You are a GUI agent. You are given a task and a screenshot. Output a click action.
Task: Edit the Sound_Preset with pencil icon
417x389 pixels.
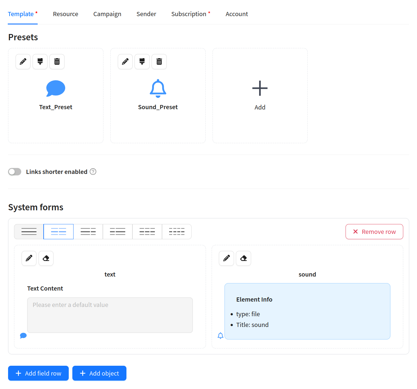[x=125, y=62]
